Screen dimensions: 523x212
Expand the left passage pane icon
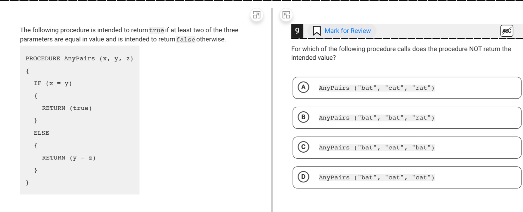pos(257,15)
